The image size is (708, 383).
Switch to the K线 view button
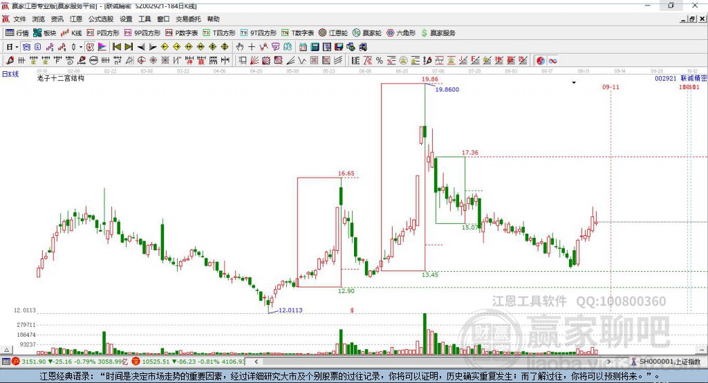tap(71, 33)
